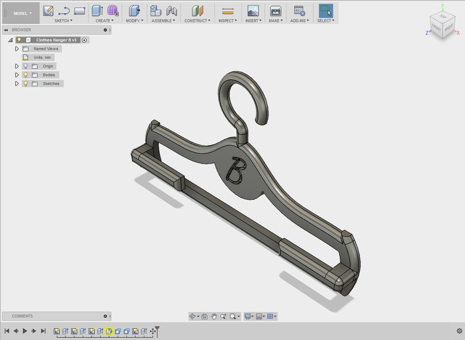The height and width of the screenshot is (340, 465).
Task: Open the Scripts and Add-Ins icon
Action: tap(299, 11)
